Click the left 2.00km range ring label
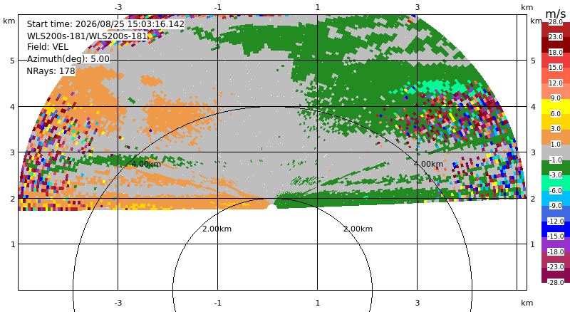This screenshot has height=312, width=570. [x=217, y=229]
